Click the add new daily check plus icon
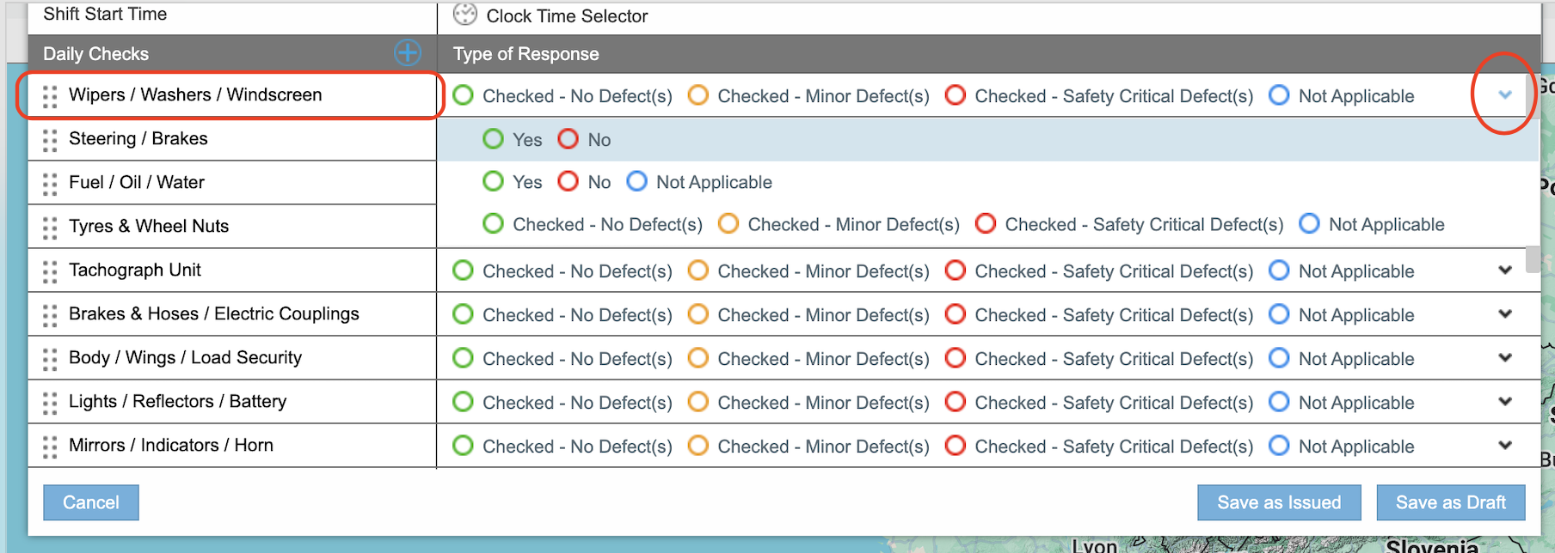The image size is (1555, 553). tap(406, 53)
